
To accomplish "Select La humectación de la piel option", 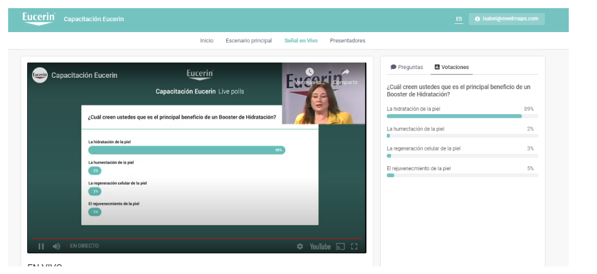I will (x=416, y=129).
